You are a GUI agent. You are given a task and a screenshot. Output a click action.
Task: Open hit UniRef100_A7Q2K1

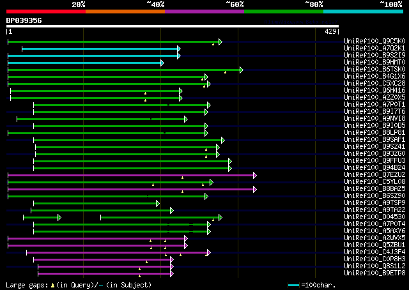click(x=374, y=49)
